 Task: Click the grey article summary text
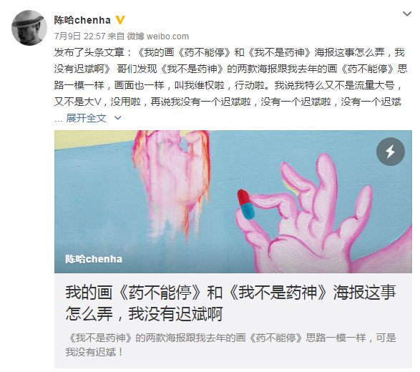click(x=230, y=345)
